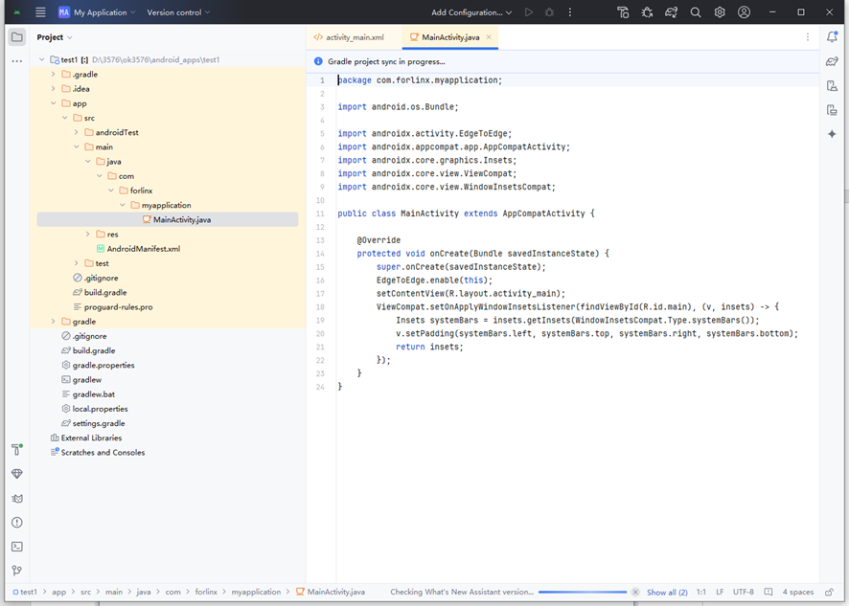Viewport: 849px width, 606px height.
Task: Open the main hamburger menu
Action: [40, 11]
